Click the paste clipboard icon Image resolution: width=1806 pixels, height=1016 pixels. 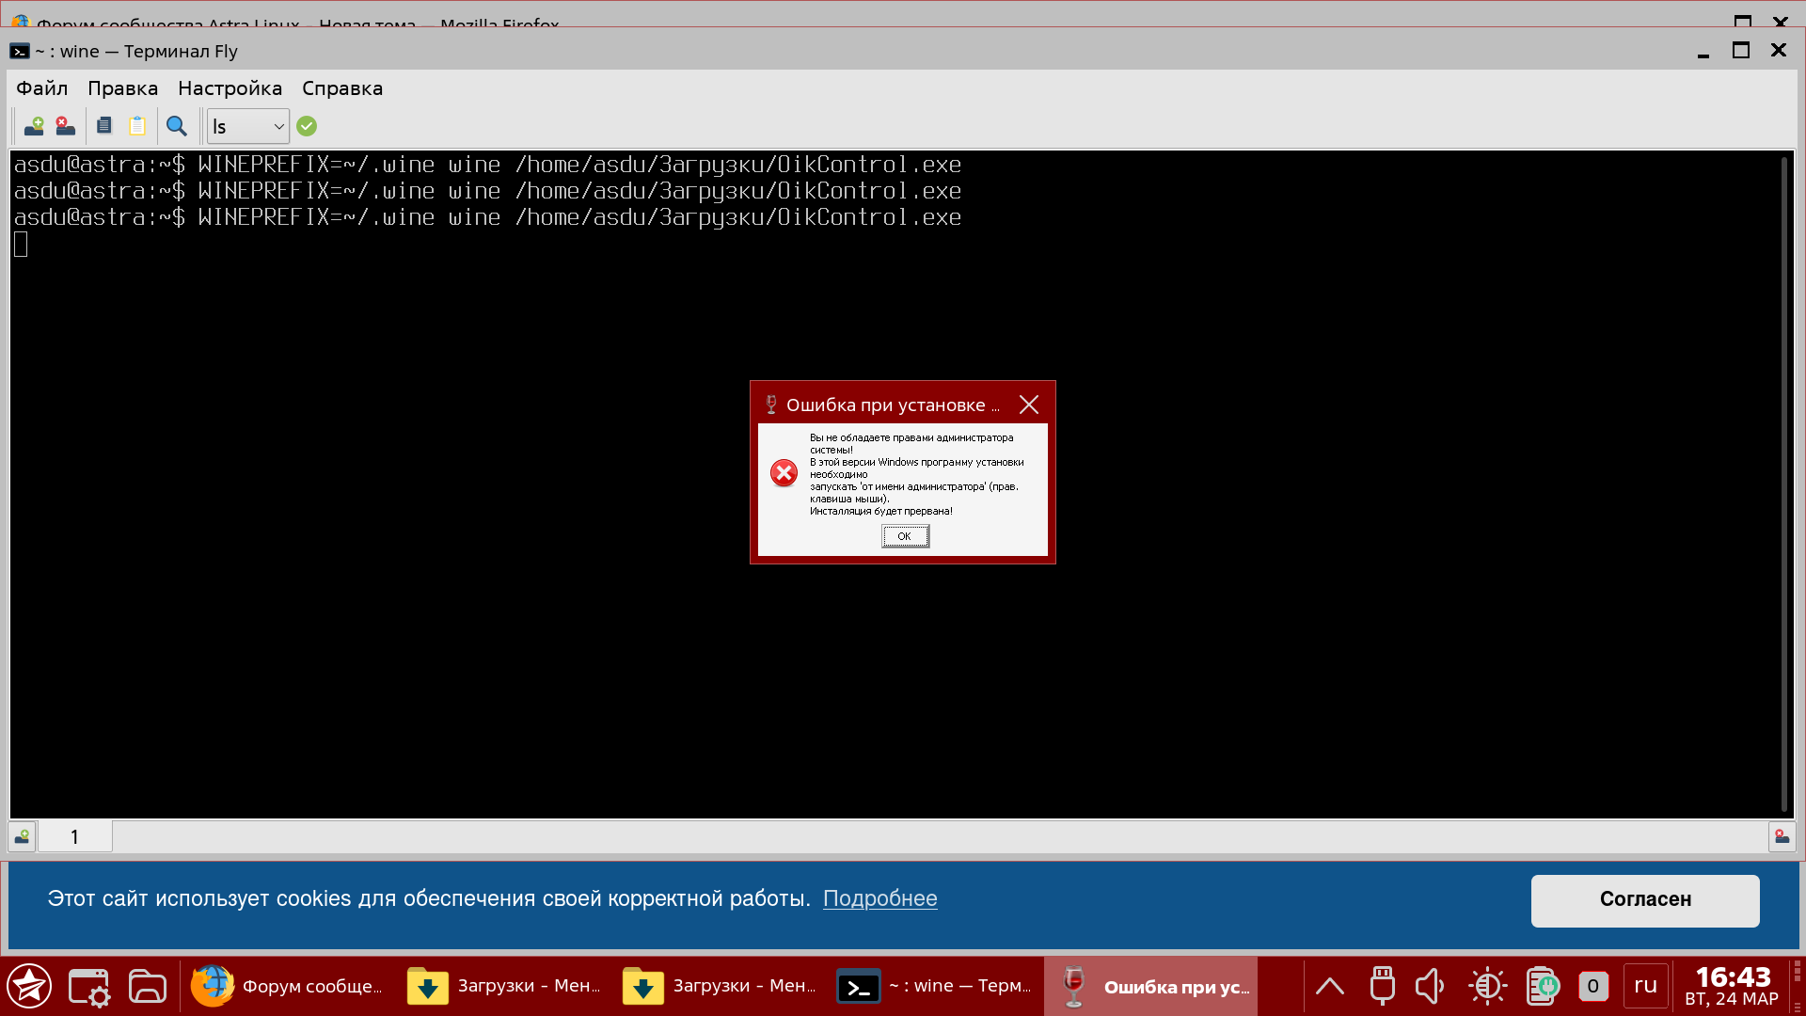[137, 126]
